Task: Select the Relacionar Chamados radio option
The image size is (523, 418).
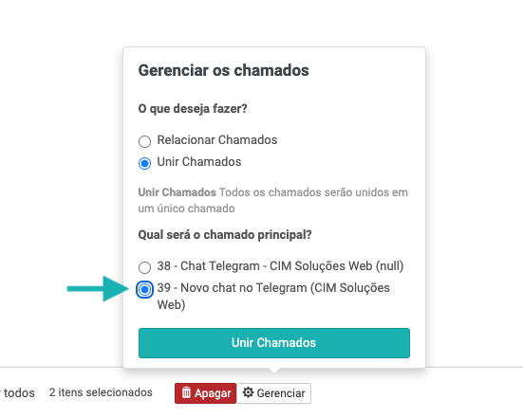Action: click(144, 141)
